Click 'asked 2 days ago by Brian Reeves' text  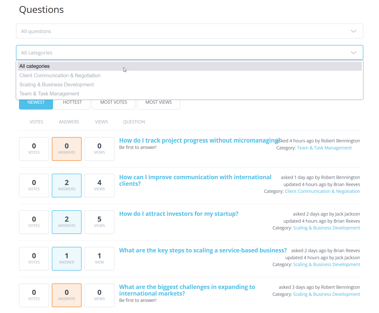(326, 251)
